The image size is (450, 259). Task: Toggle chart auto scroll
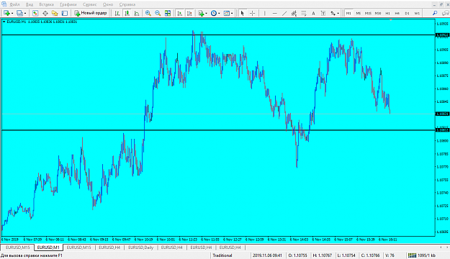pyautogui.click(x=180, y=13)
